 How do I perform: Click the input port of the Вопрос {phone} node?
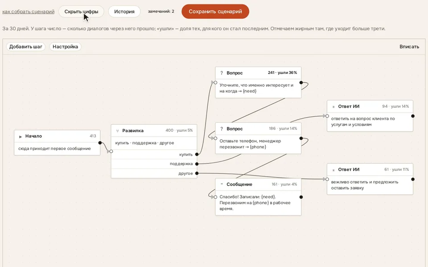(215, 138)
